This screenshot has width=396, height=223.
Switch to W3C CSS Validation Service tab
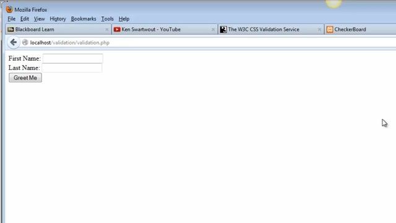click(271, 30)
